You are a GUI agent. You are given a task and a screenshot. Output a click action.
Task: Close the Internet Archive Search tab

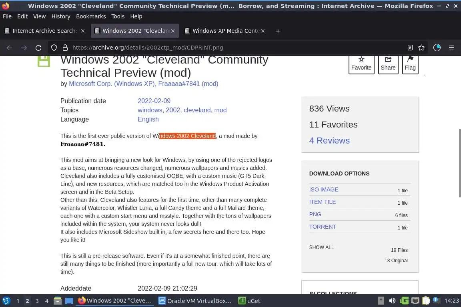[x=83, y=31]
